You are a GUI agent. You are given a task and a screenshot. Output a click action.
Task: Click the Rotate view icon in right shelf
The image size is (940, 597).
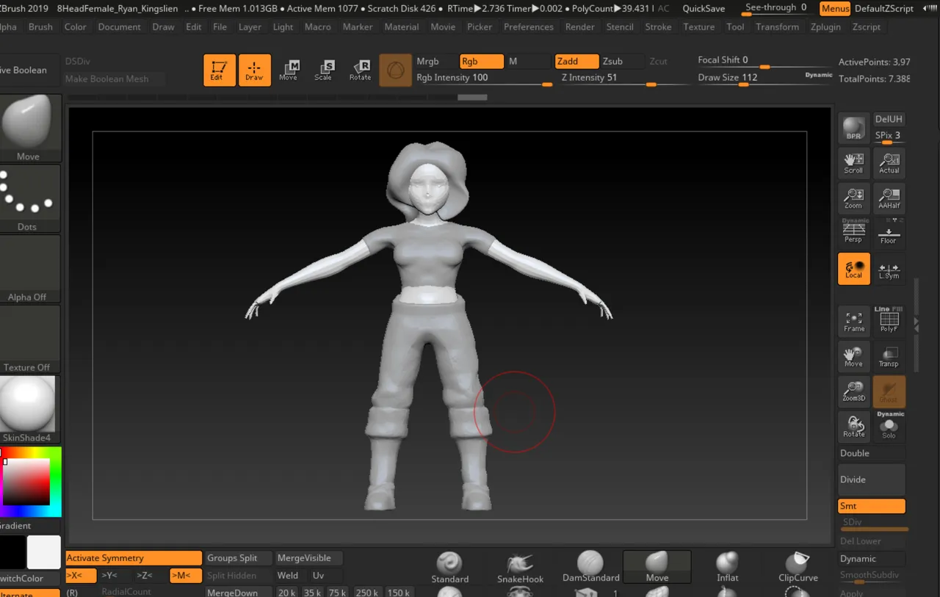[x=853, y=426]
